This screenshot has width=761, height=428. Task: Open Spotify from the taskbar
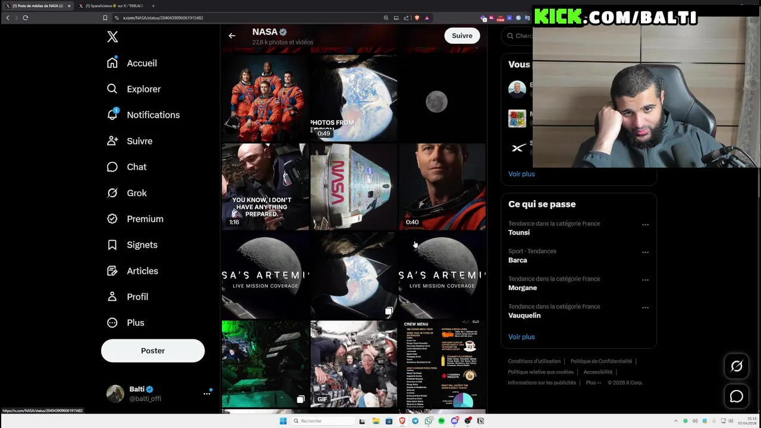pos(441,421)
